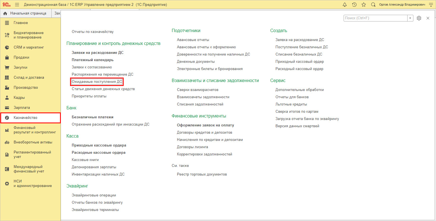436x221 pixels.
Task: Open Сверка итогов по картам
Action: 297,111
